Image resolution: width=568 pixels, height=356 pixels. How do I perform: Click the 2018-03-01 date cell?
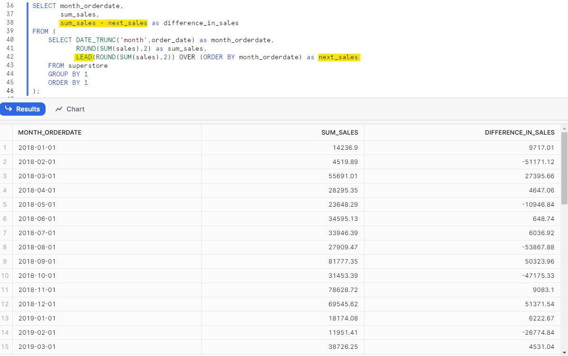click(37, 176)
